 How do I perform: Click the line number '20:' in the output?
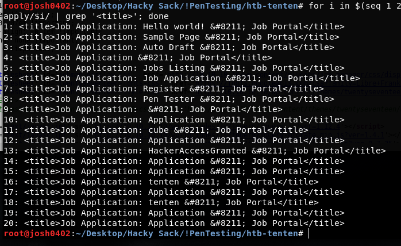[11, 223]
